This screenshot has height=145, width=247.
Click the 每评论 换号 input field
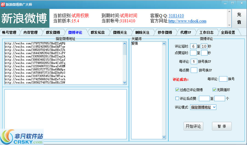click(x=223, y=79)
